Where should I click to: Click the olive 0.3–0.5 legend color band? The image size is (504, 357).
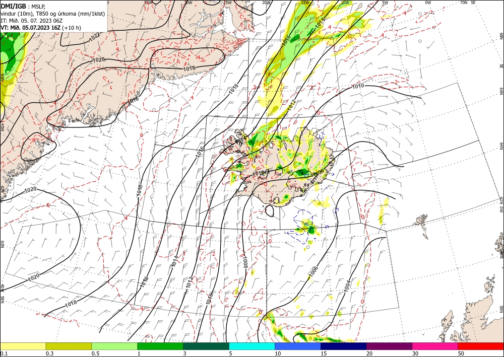(x=69, y=346)
